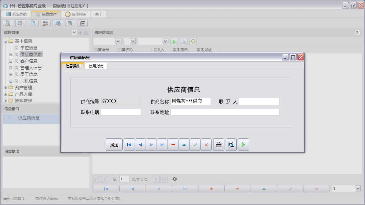Click the green checkmark to confirm record changes
This screenshot has width=365, height=205.
click(195, 144)
